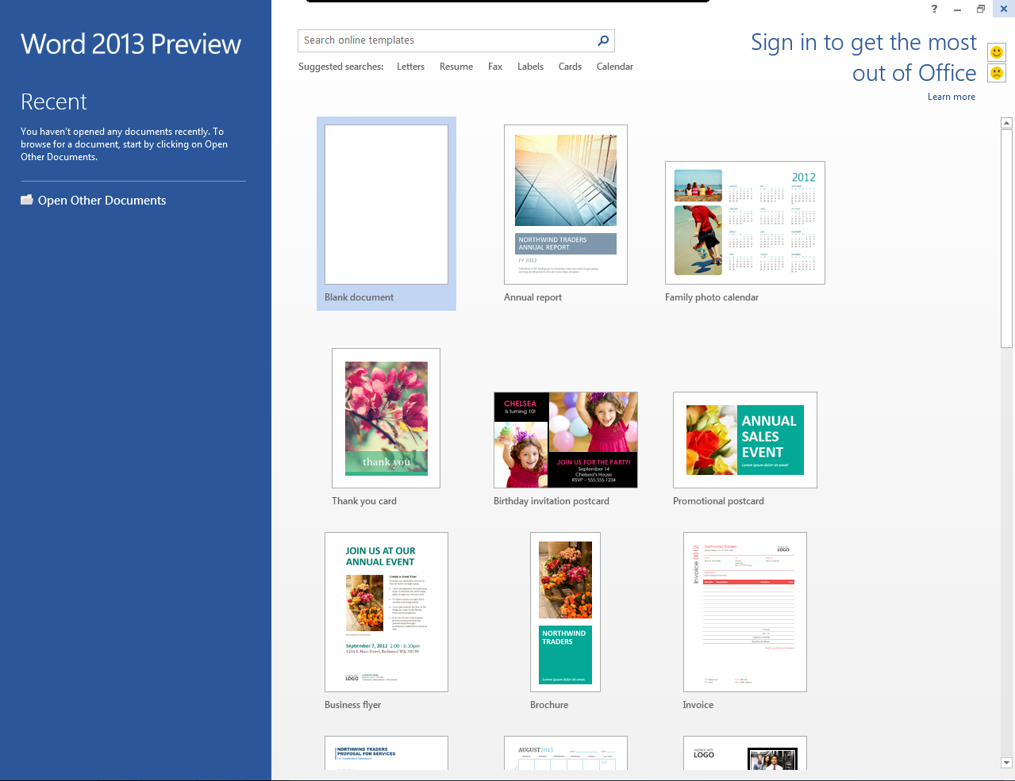Open the Birthday invitation postcard template
1015x781 pixels.
pyautogui.click(x=566, y=440)
